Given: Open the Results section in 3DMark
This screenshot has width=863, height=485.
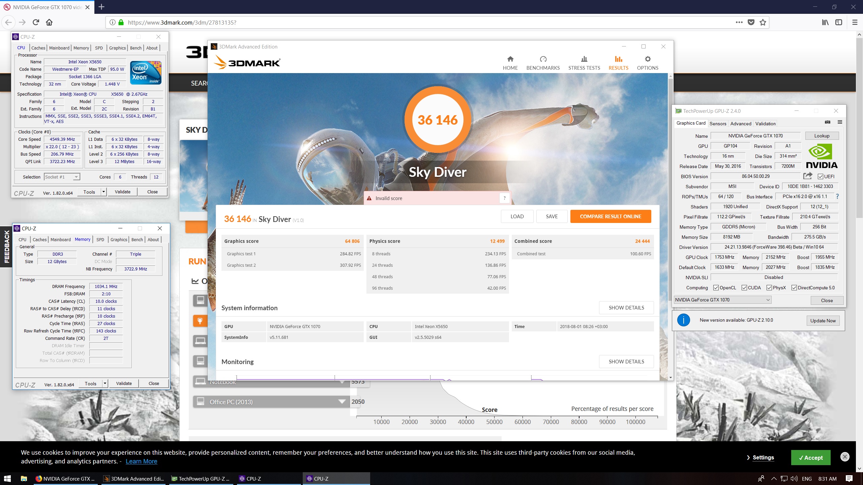Looking at the screenshot, I should (618, 63).
